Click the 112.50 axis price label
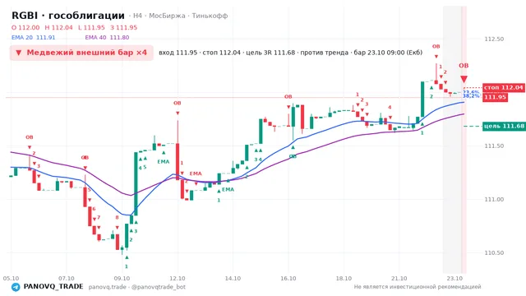This screenshot has width=526, height=296. point(494,39)
